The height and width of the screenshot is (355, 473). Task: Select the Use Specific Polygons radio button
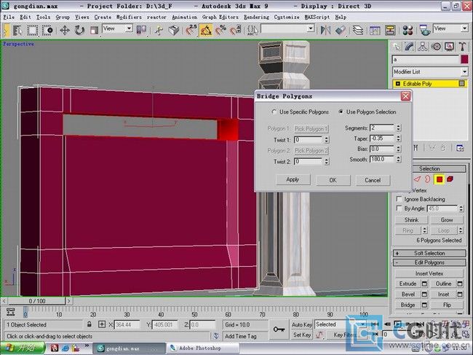pos(274,112)
